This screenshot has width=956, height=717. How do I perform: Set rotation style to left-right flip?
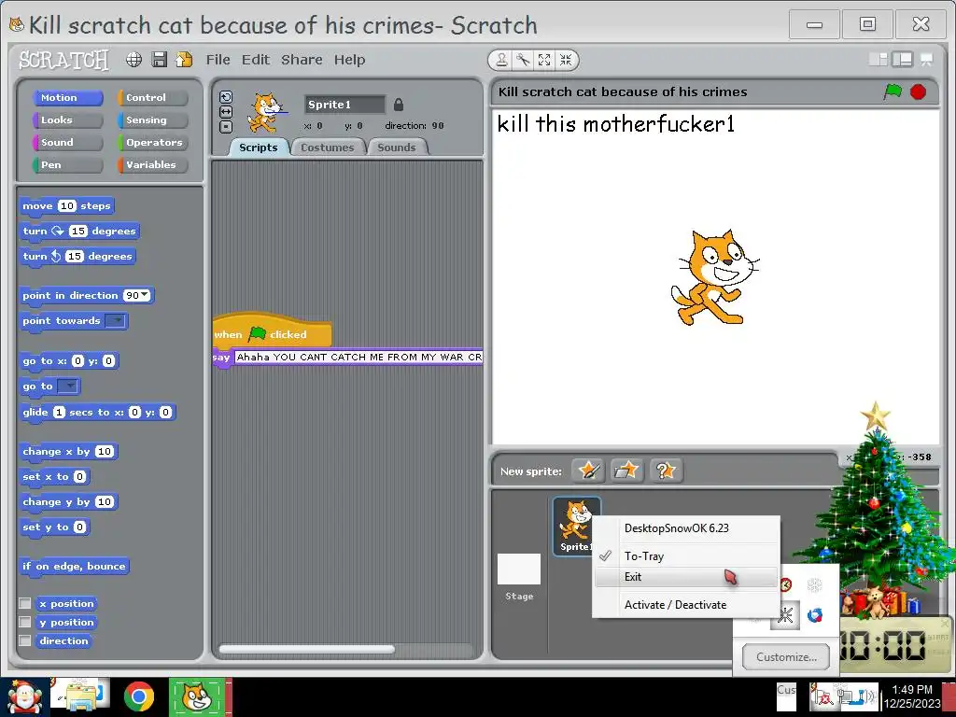(x=226, y=112)
